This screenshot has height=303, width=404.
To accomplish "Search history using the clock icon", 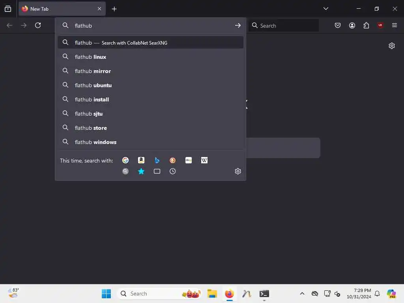I will point(173,171).
